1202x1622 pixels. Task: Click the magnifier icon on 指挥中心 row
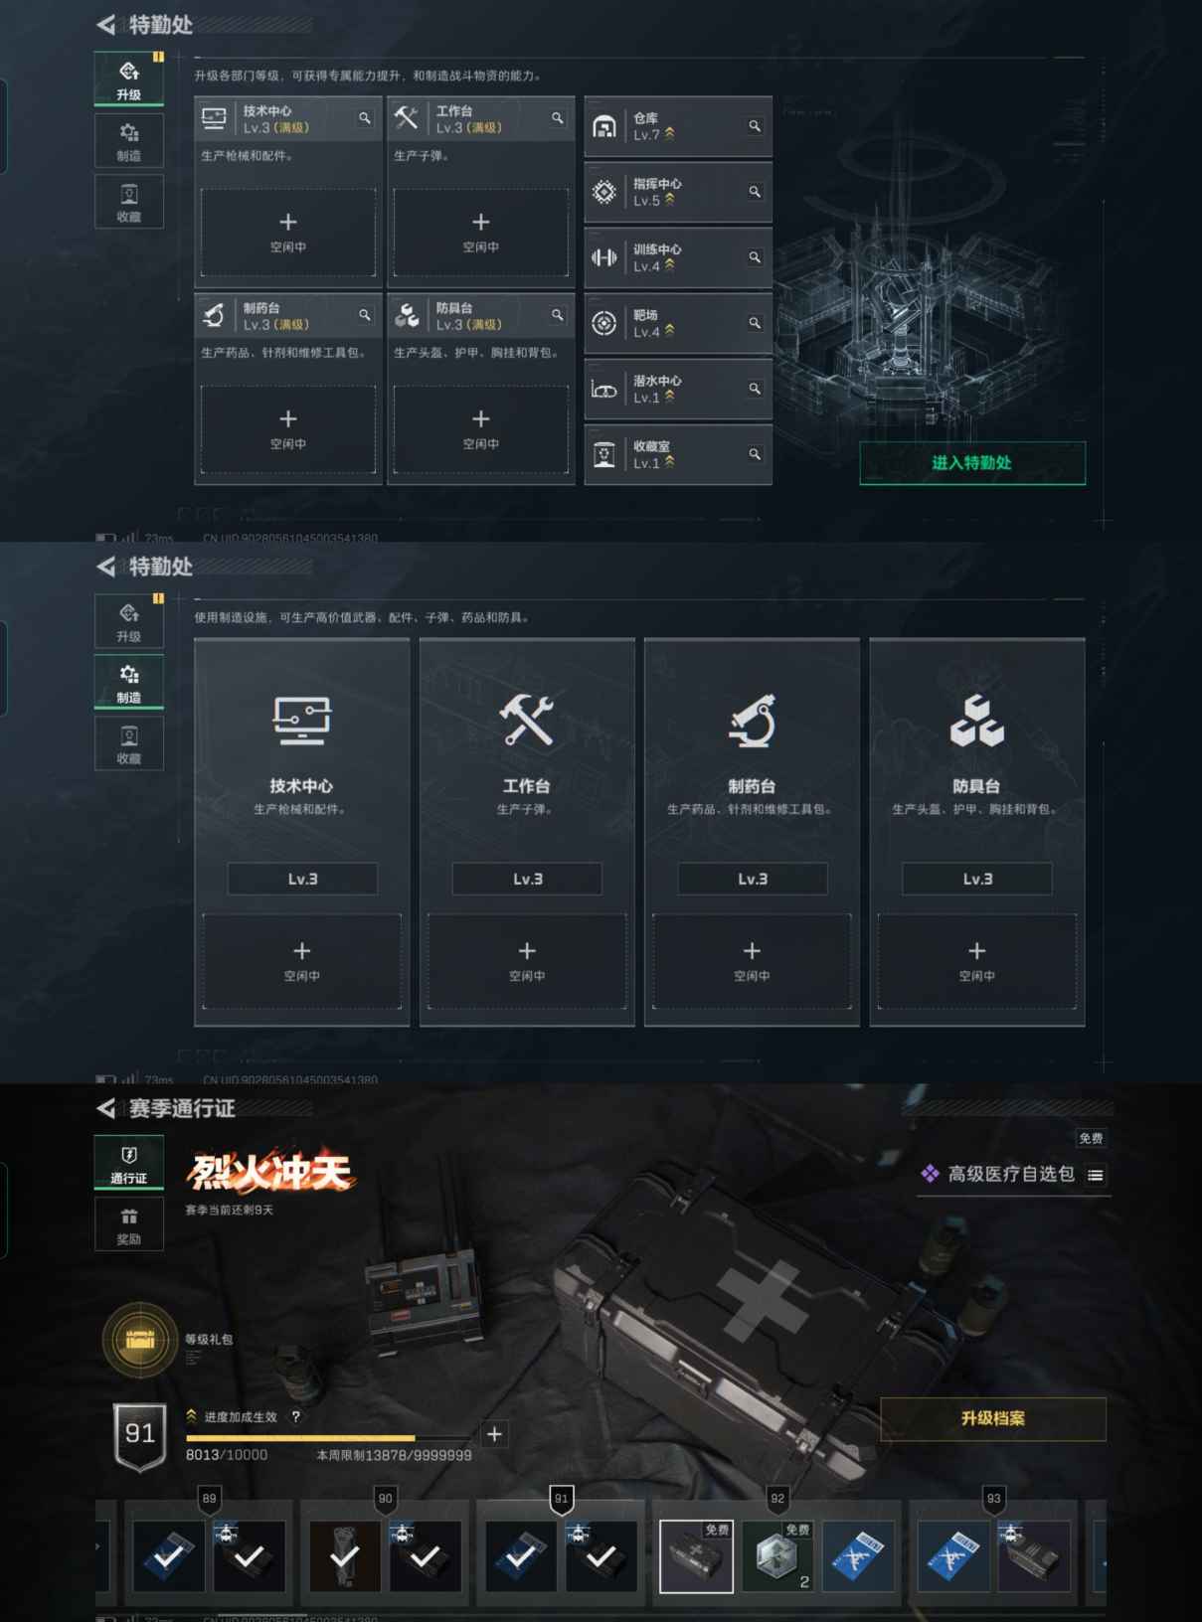pyautogui.click(x=755, y=192)
